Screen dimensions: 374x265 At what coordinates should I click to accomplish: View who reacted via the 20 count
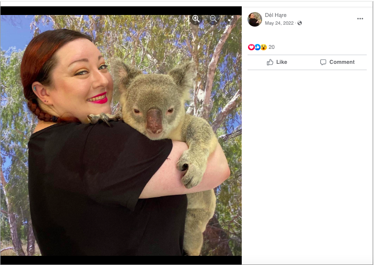pos(271,47)
